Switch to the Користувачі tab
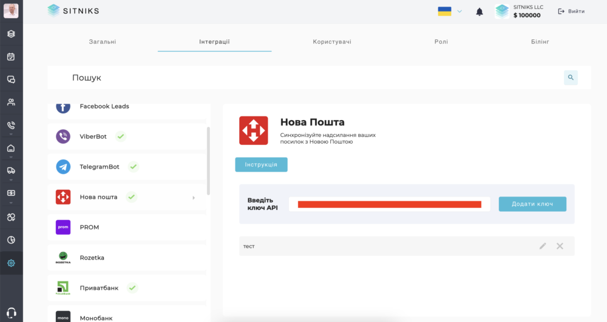The image size is (607, 322). (332, 42)
